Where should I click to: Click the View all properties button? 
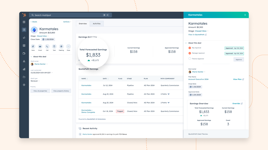[x=40, y=91]
